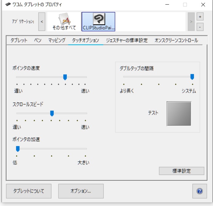Show next applications with the > arrow
The image size is (213, 206).
191,22
